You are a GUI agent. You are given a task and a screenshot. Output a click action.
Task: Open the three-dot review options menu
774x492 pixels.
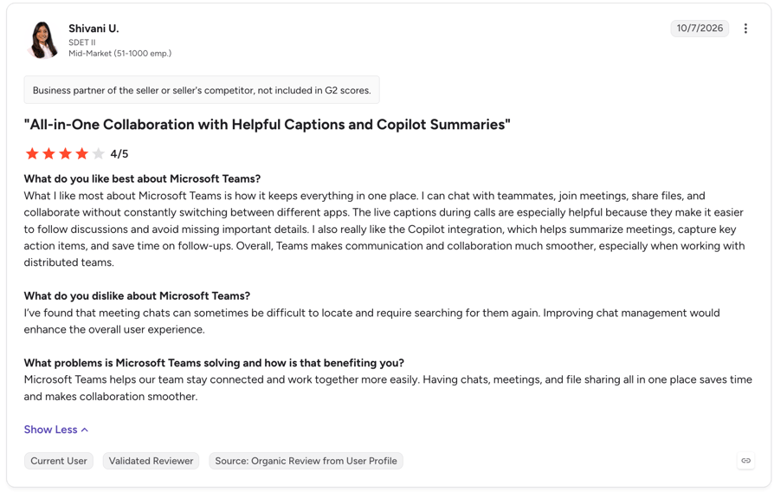745,29
